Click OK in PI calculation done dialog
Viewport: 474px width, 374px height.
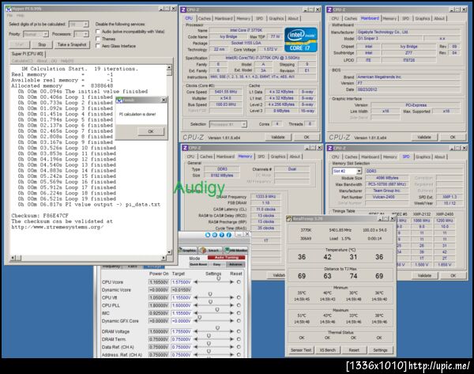coord(151,131)
